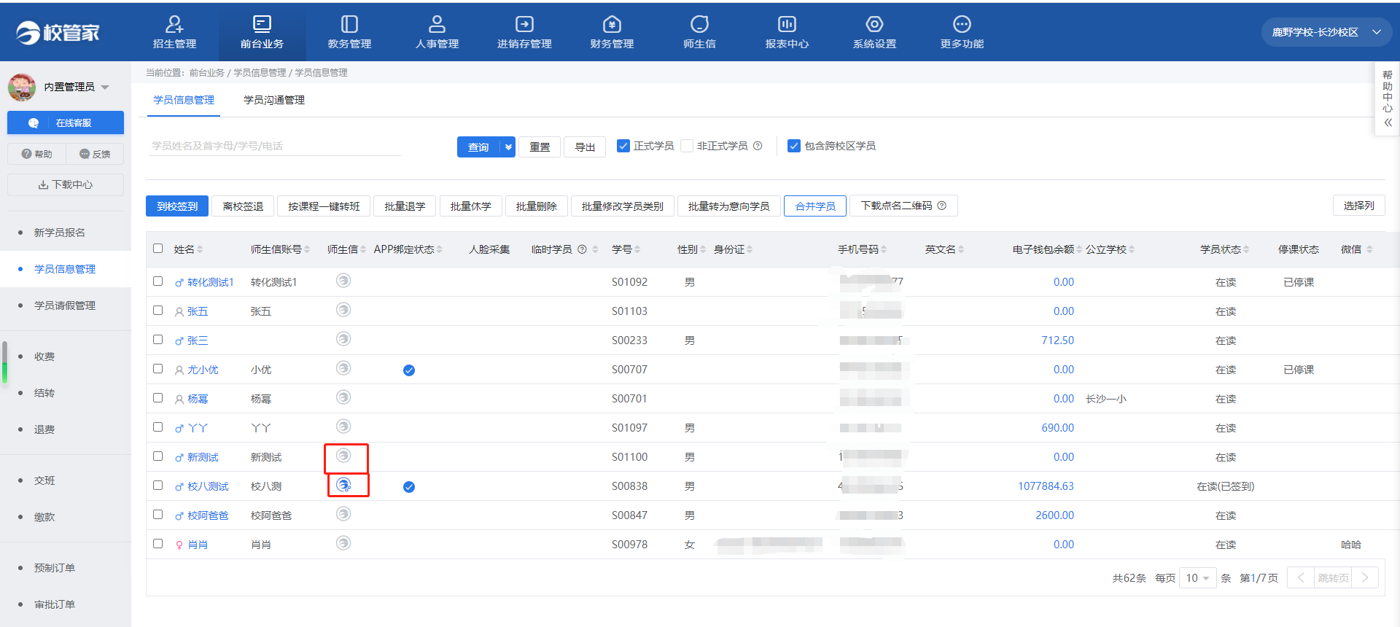This screenshot has width=1400, height=627.
Task: Open dropdown arrow beside 查询 button
Action: [x=508, y=147]
